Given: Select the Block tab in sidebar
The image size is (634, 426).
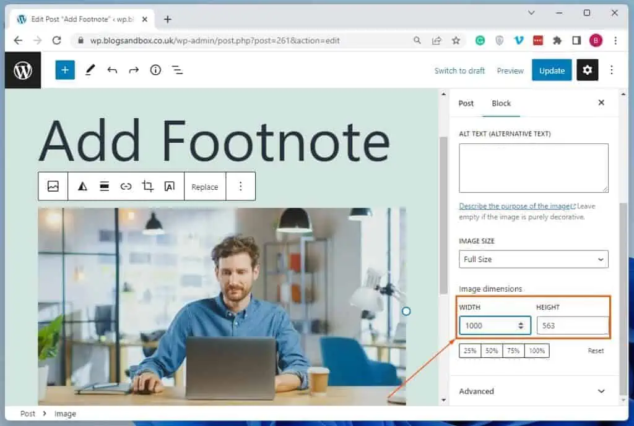Looking at the screenshot, I should (x=501, y=103).
